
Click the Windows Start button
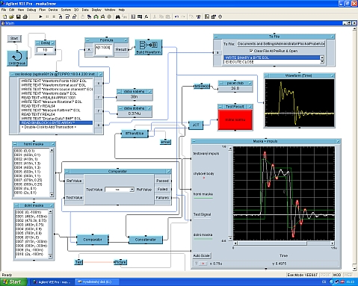point(13,282)
